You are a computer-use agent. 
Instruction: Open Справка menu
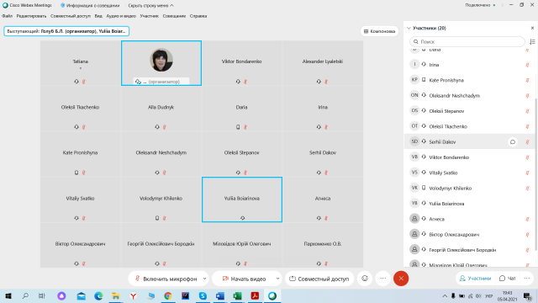pyautogui.click(x=198, y=16)
